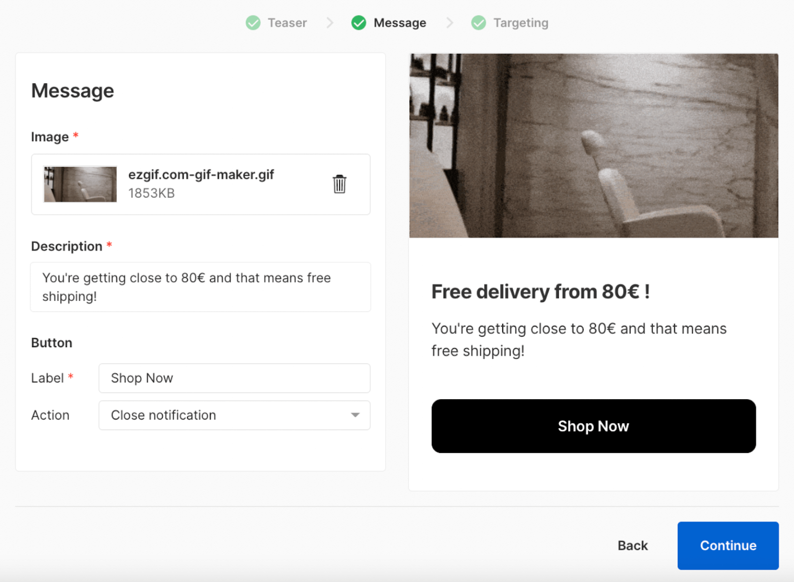Viewport: 794px width, 582px height.
Task: Click the chevron between Teaser and Message
Action: click(330, 23)
